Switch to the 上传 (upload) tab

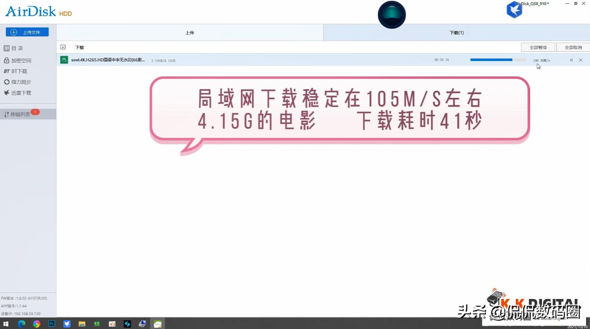(x=189, y=32)
